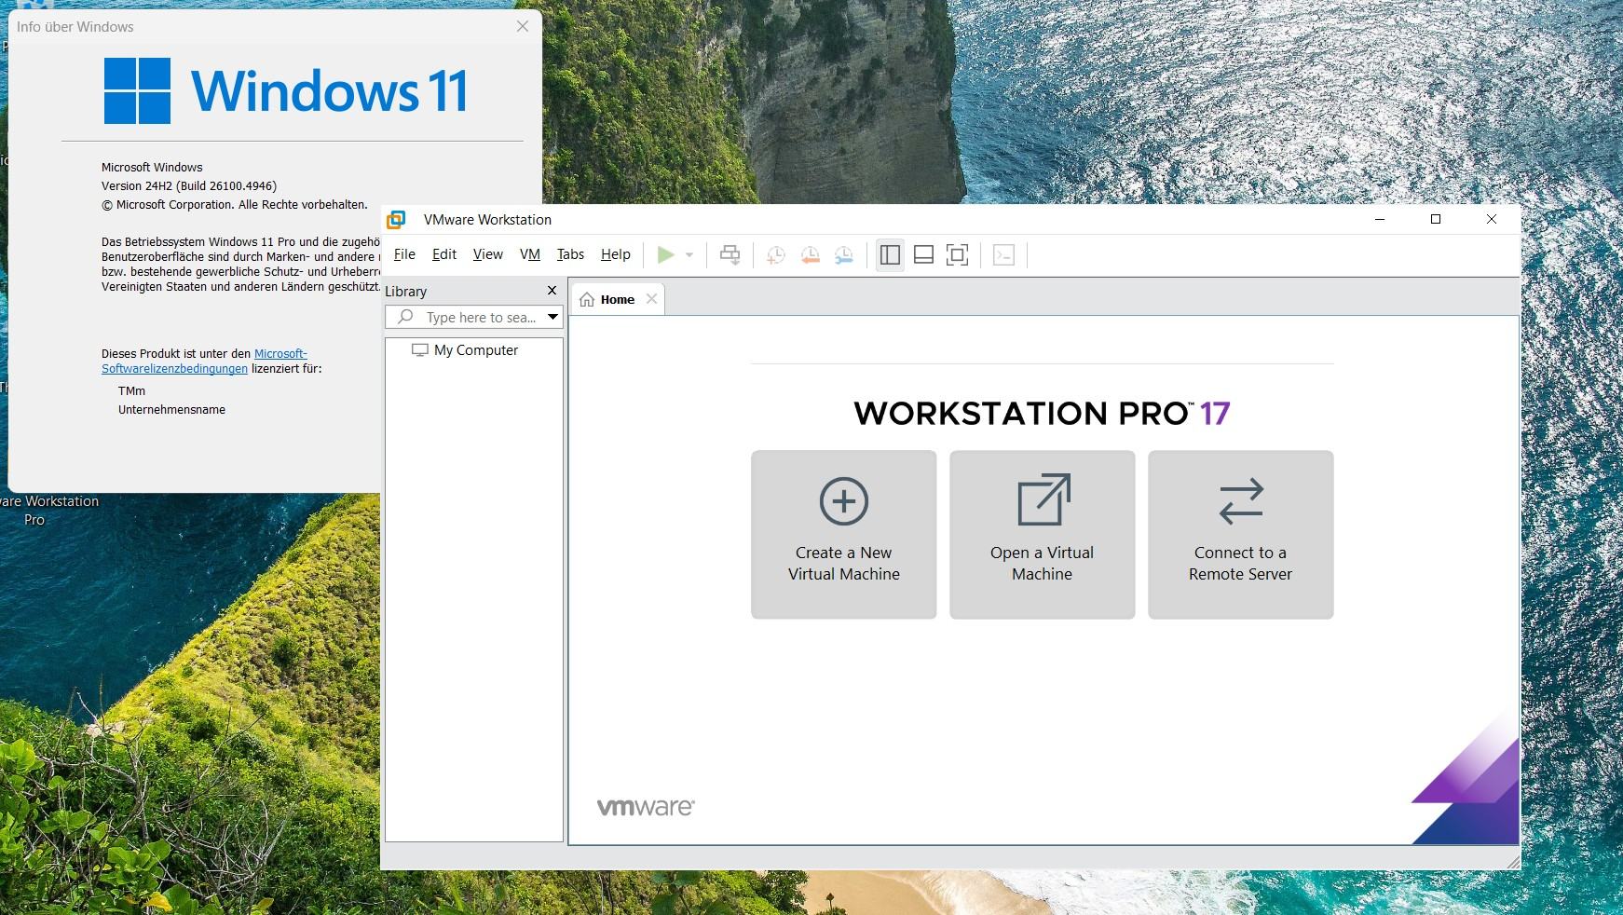Screen dimensions: 1623x915
Task: Open the power options dropdown arrow beside the play icon
Action: click(689, 254)
